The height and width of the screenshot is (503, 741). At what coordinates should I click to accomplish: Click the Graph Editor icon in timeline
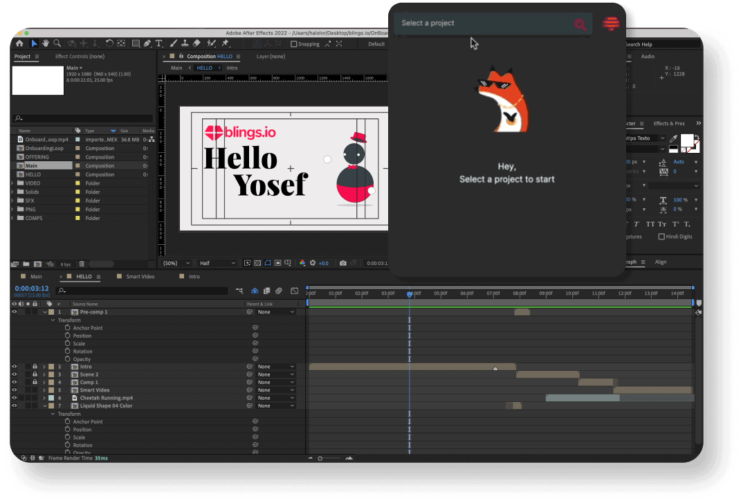295,291
